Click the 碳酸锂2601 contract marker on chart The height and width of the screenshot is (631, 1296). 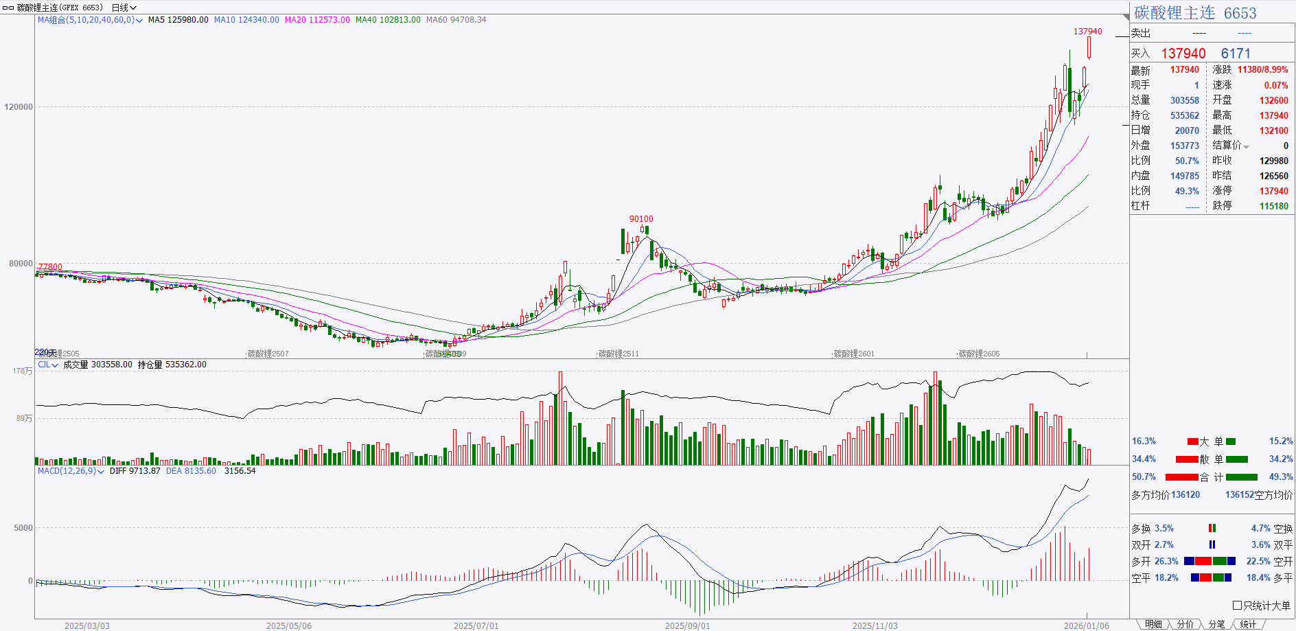coord(854,354)
